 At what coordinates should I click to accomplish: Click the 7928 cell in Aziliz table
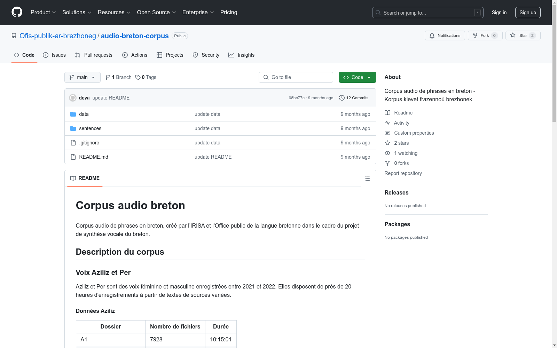click(175, 339)
